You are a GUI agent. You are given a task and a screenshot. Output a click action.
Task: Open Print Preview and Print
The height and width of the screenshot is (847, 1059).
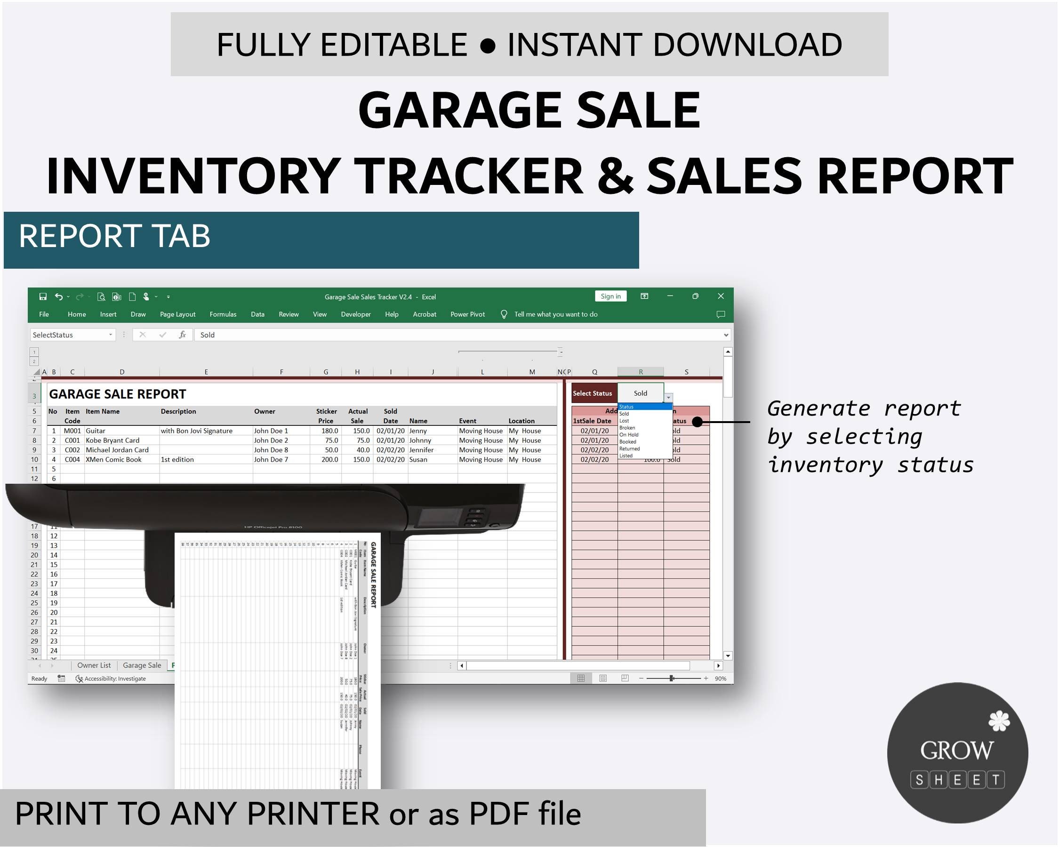coord(102,297)
